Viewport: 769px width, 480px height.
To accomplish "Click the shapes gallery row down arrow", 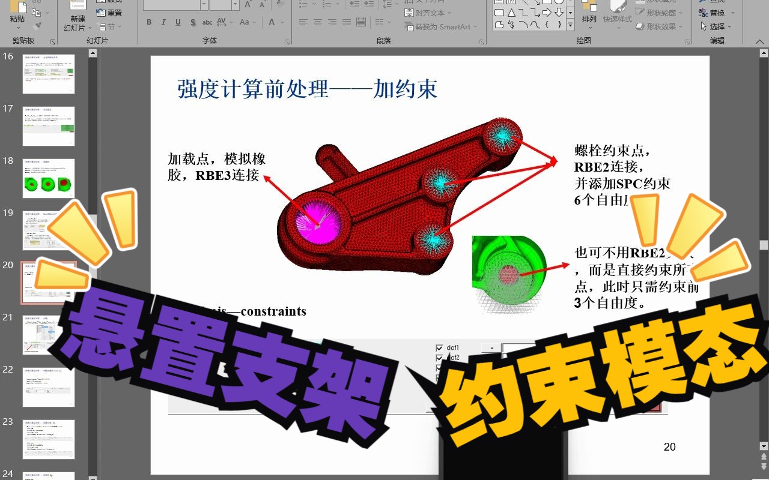I will pos(570,13).
